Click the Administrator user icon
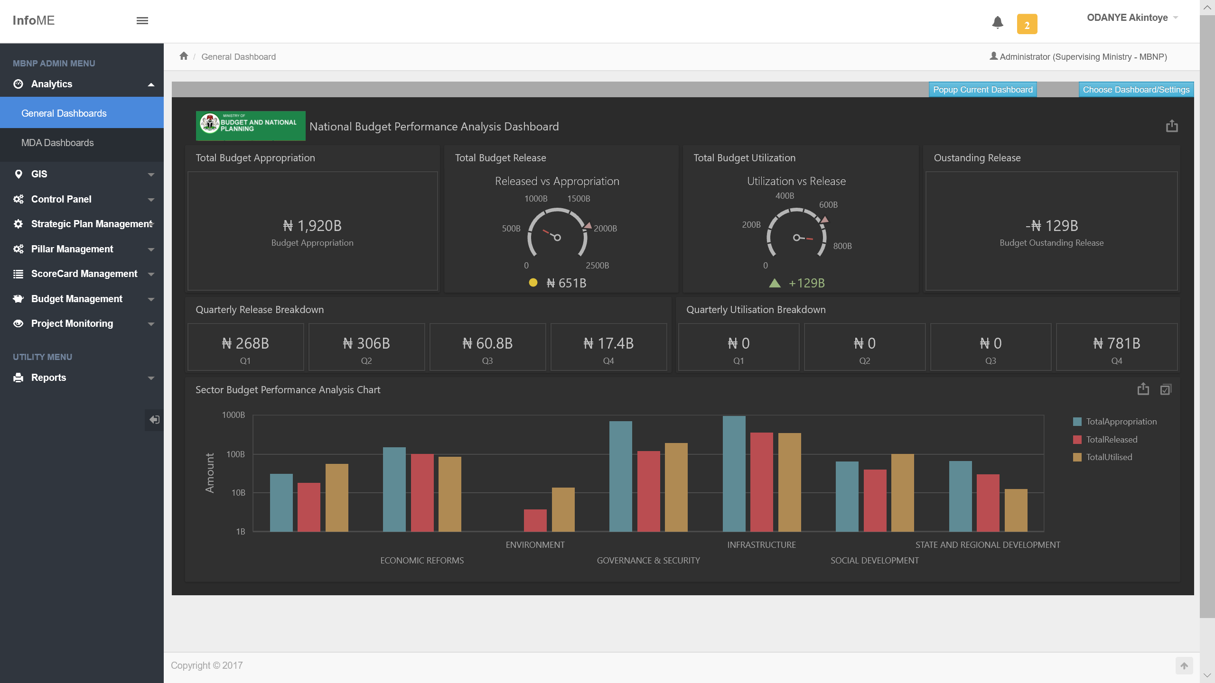1215x683 pixels. coord(993,56)
